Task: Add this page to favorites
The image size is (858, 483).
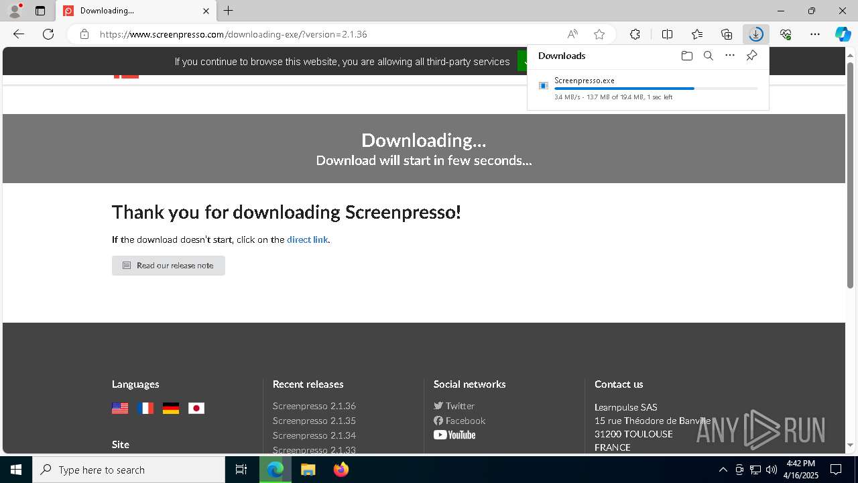Action: click(599, 34)
